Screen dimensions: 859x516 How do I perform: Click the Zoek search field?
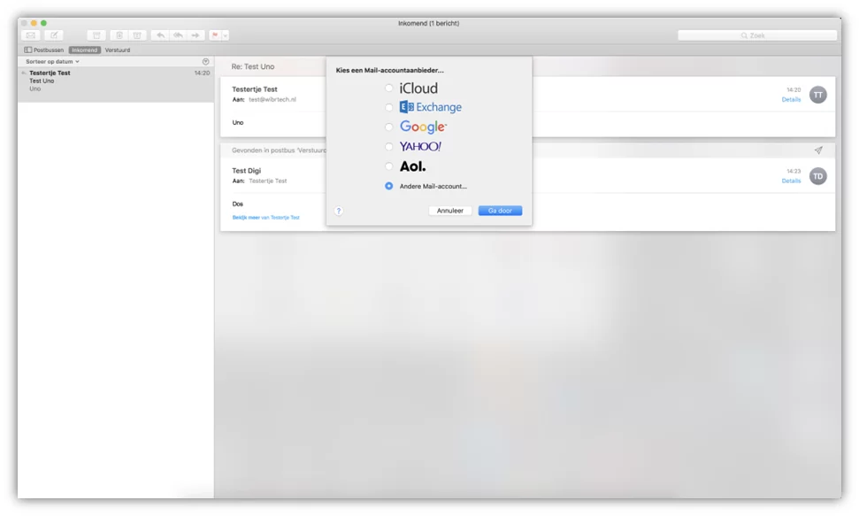coord(757,35)
